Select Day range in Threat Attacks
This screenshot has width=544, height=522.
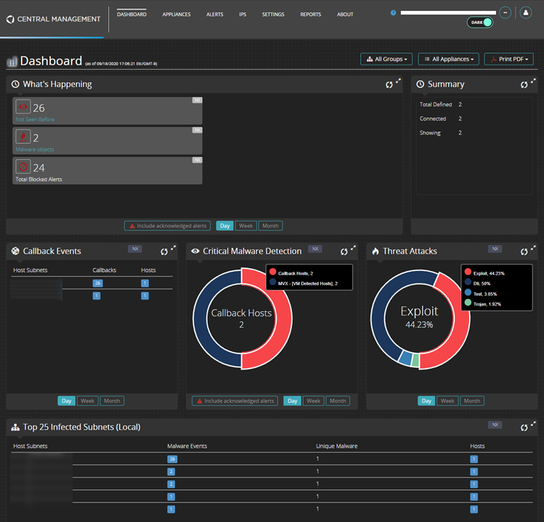[x=426, y=401]
